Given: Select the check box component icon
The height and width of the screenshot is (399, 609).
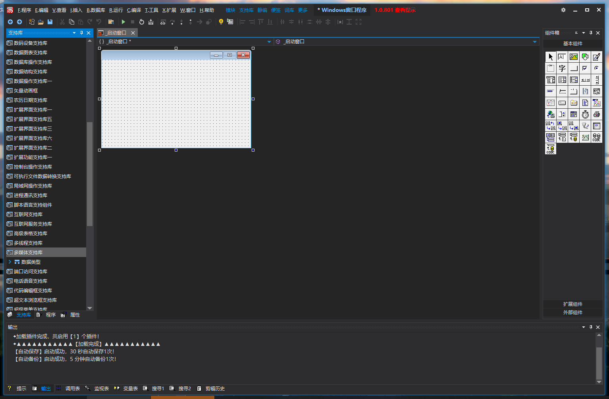Looking at the screenshot, I should click(x=585, y=68).
